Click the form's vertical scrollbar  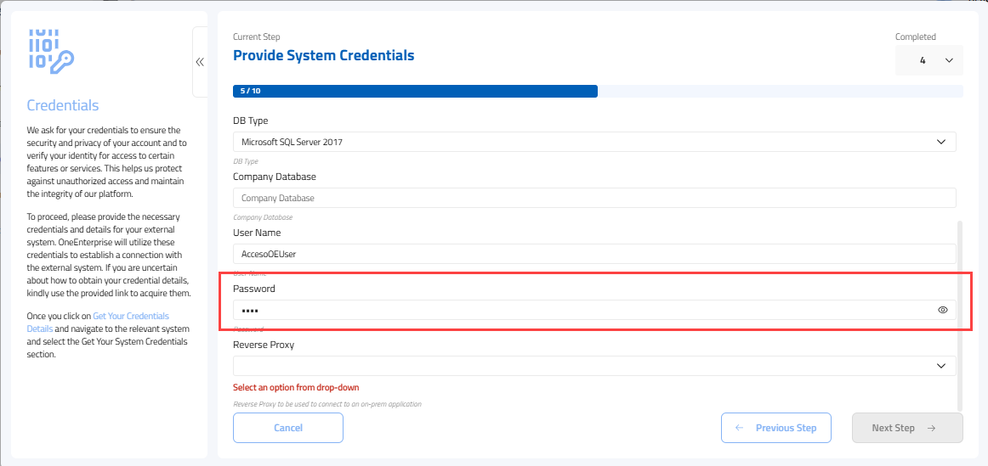coord(961,314)
